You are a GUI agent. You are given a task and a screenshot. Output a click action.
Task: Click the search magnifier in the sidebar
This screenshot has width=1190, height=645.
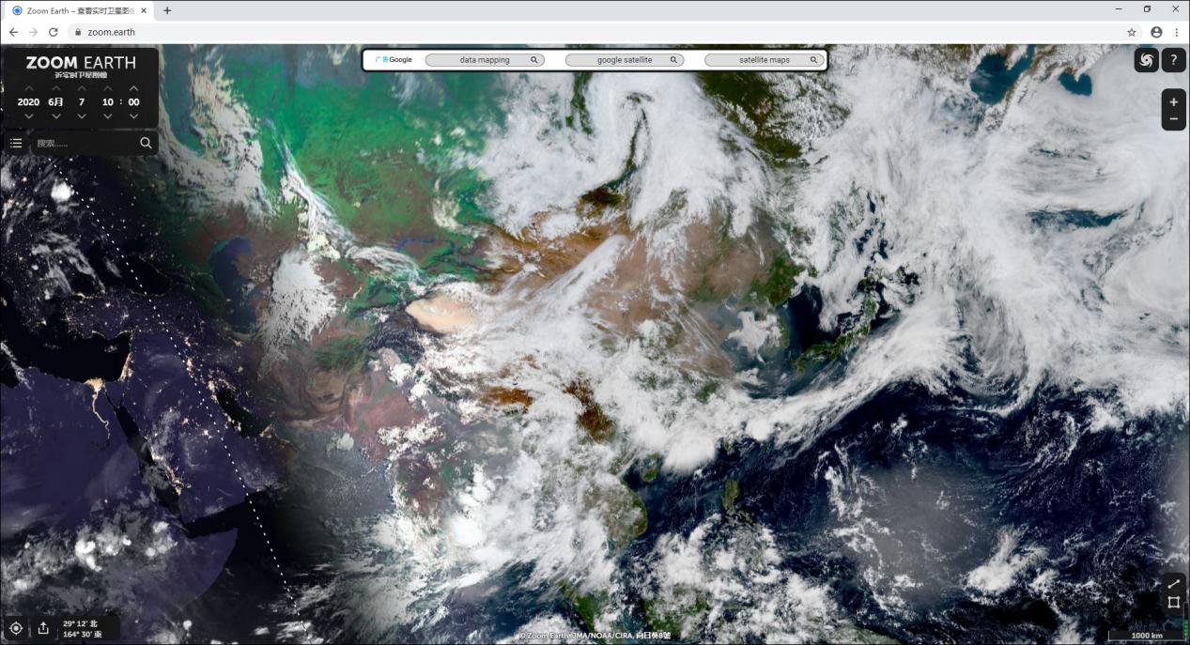(x=147, y=143)
